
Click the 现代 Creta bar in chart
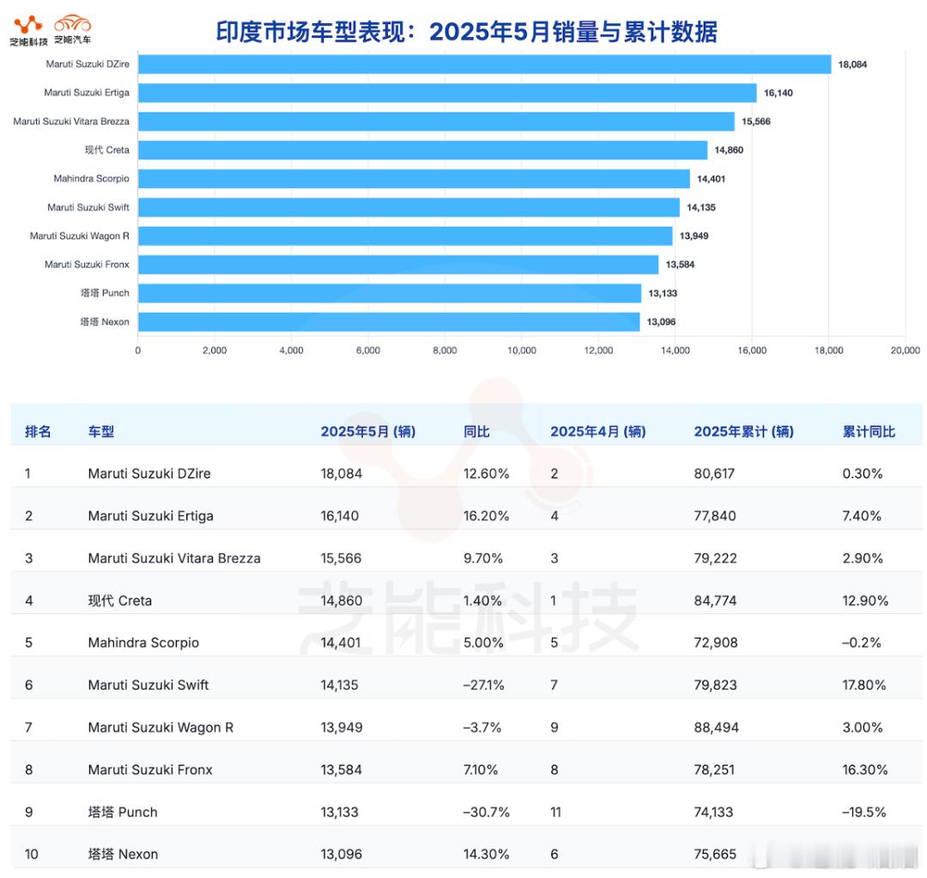coord(422,149)
